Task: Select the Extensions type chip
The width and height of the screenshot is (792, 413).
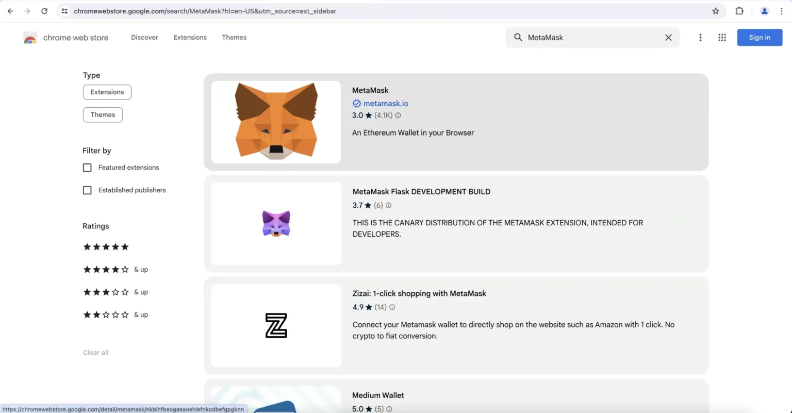Action: click(x=107, y=92)
